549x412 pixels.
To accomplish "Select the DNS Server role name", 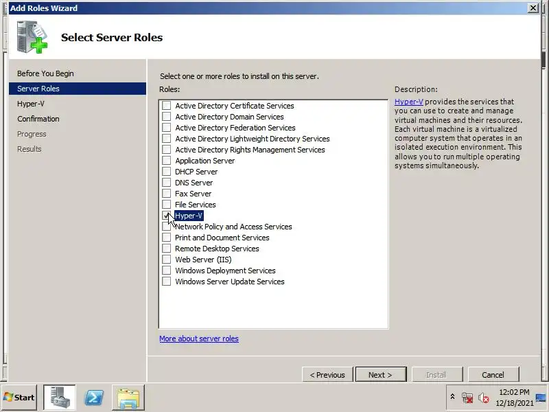I will click(194, 183).
